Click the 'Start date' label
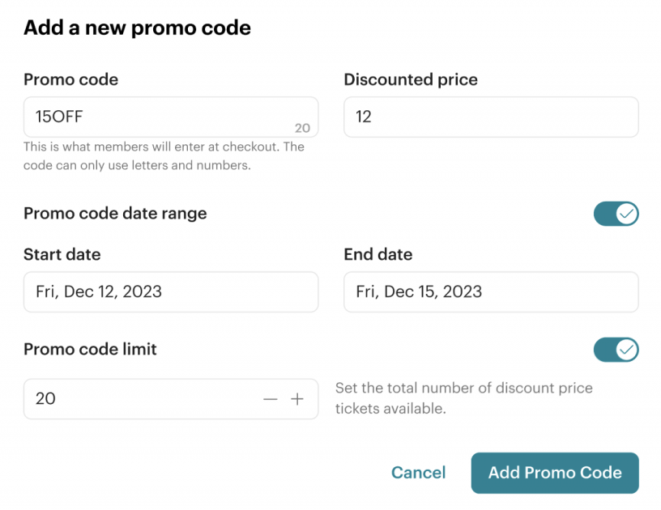This screenshot has width=661, height=510. coord(62,254)
